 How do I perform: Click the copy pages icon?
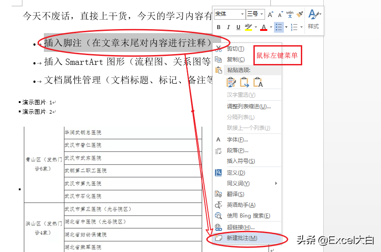(x=218, y=59)
